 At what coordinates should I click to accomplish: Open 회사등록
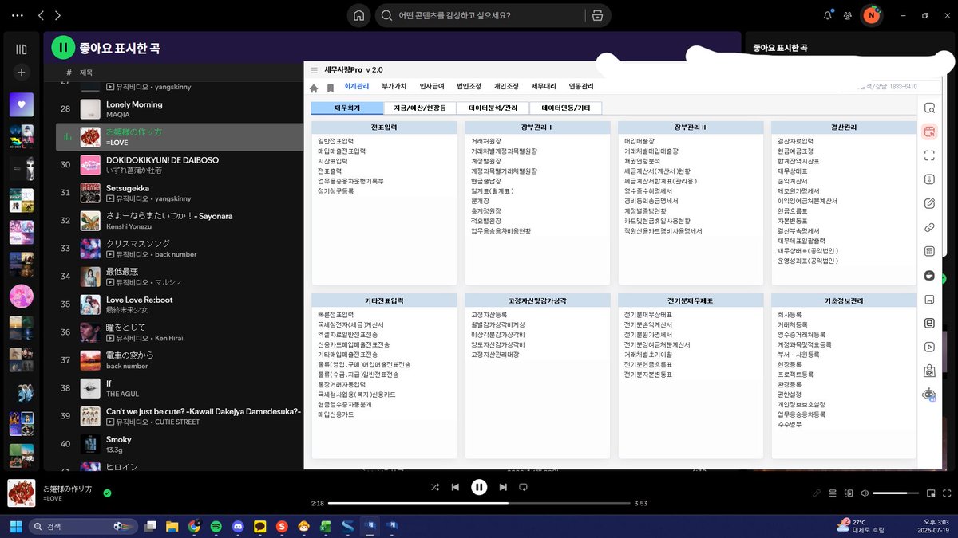pyautogui.click(x=790, y=315)
